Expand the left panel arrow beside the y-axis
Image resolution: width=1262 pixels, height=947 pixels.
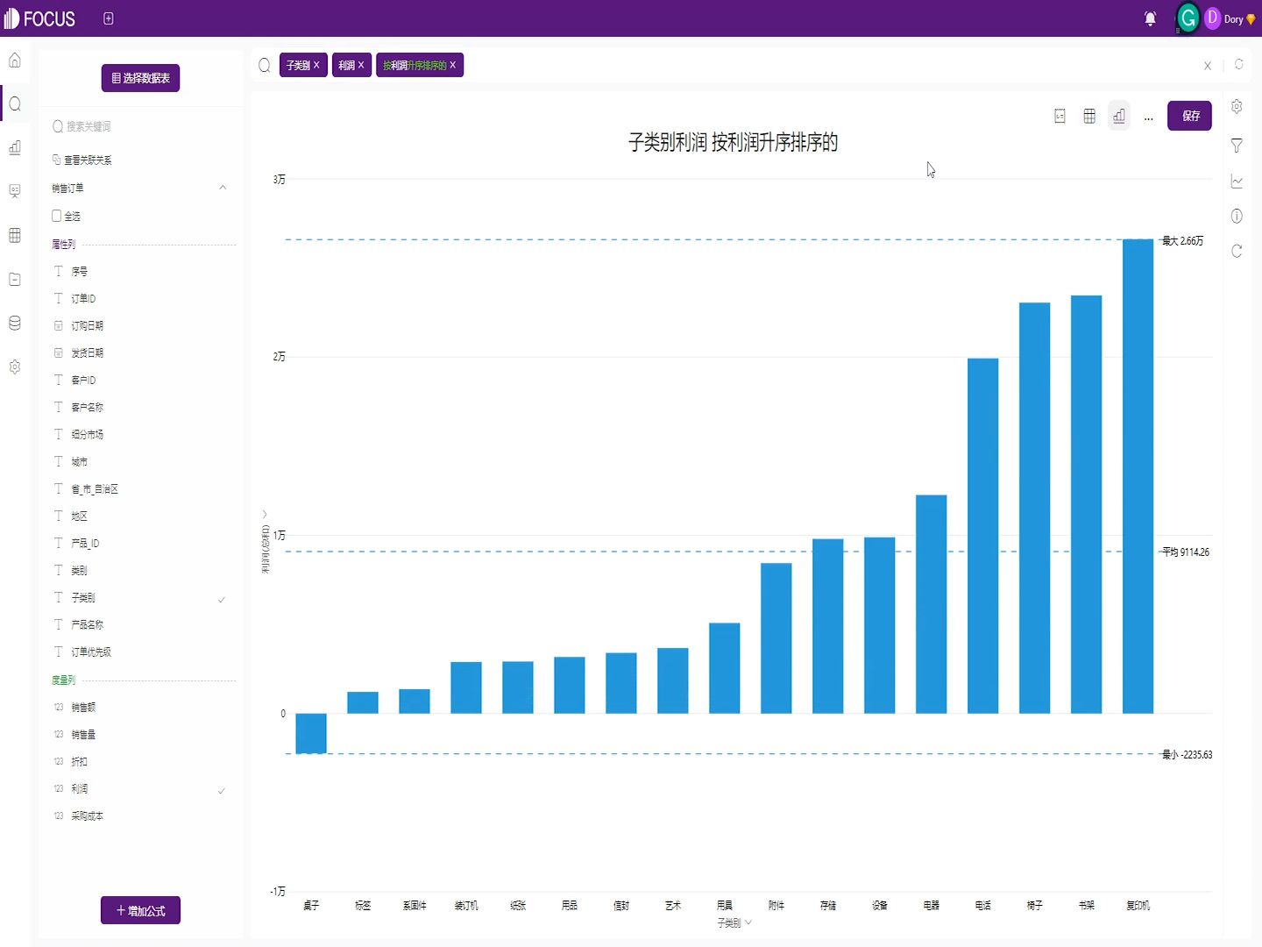pos(265,515)
